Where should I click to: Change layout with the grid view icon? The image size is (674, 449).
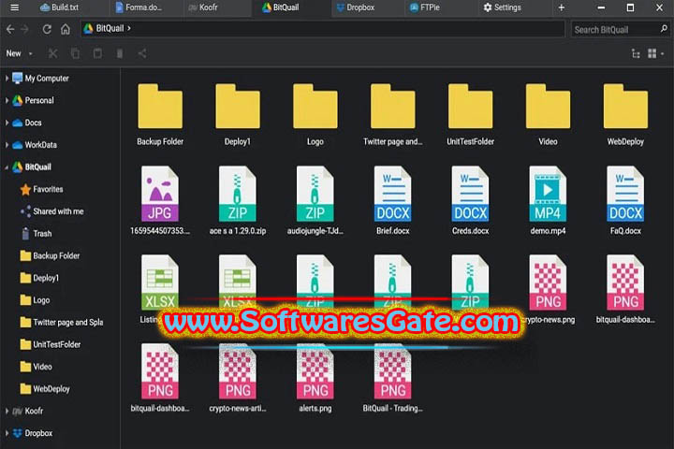[652, 53]
